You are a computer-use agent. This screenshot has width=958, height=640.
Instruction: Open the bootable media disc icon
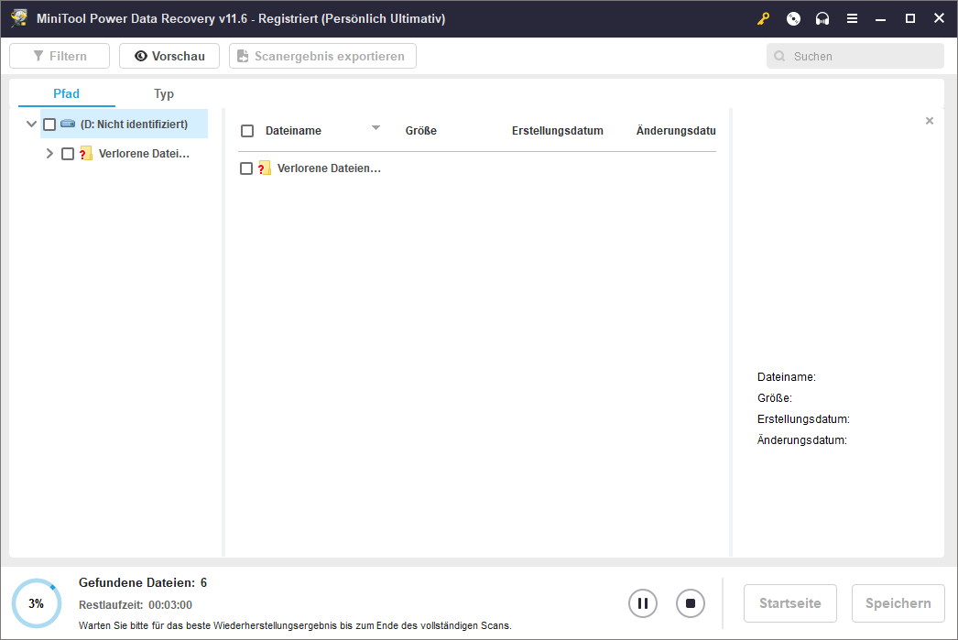point(793,18)
